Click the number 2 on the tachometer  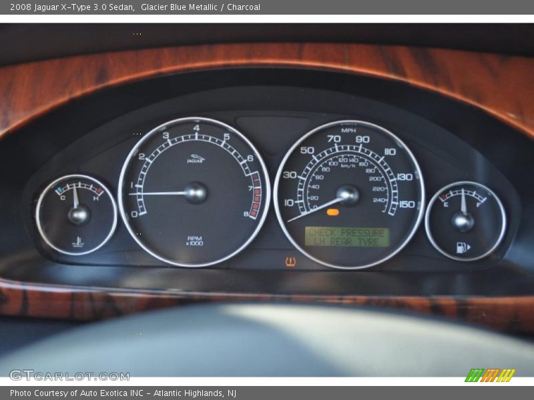point(142,157)
